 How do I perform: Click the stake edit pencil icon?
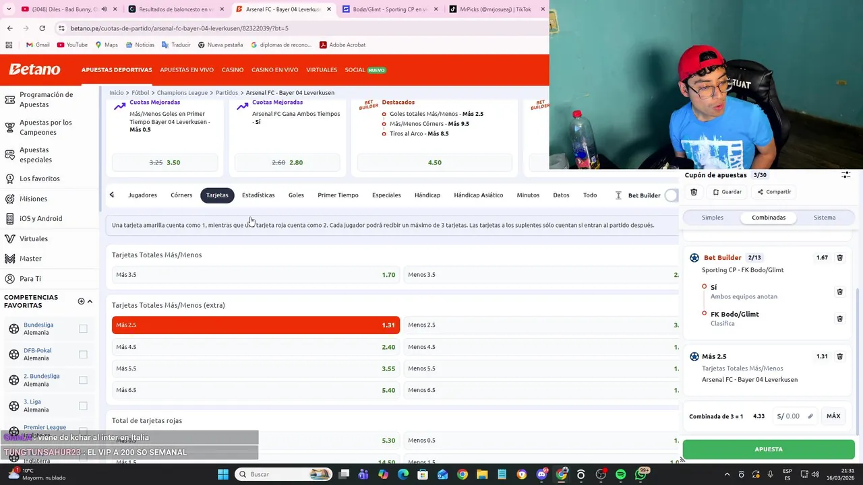tap(810, 416)
